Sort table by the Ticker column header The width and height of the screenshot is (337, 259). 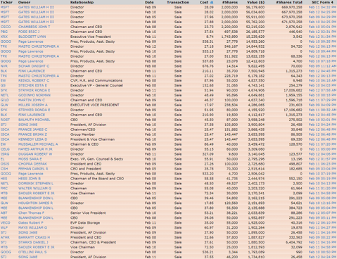6,2
